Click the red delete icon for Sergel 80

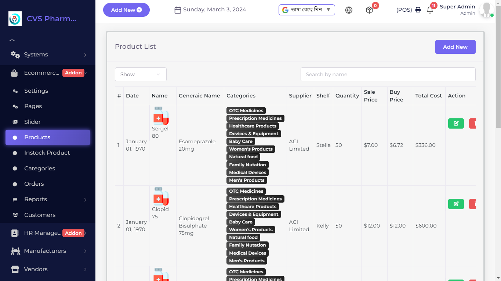tap(473, 123)
